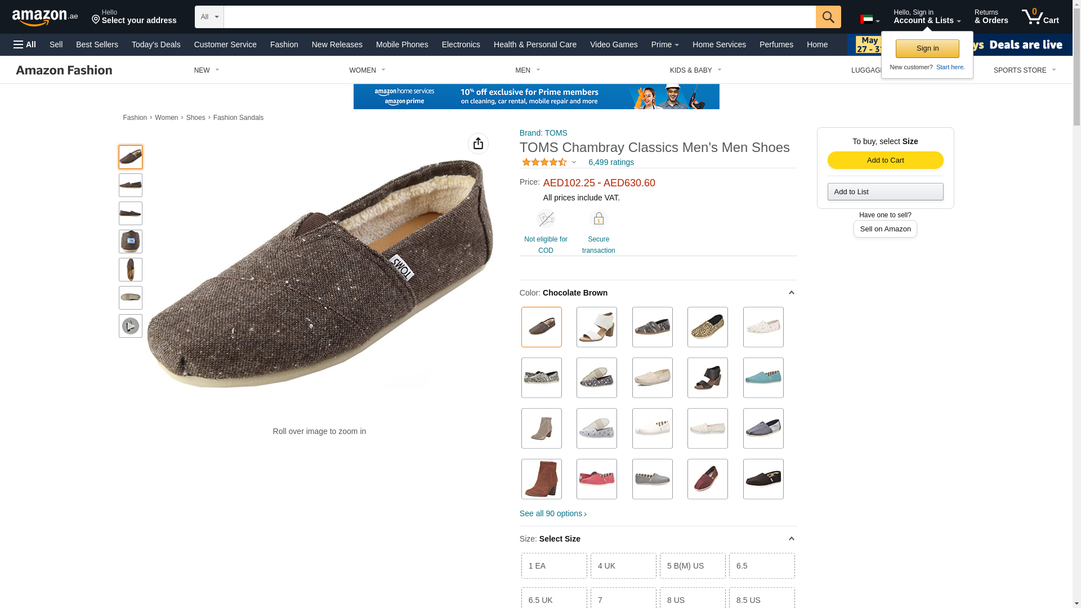The width and height of the screenshot is (1081, 608).
Task: Open the All hamburger menu
Action: (x=25, y=44)
